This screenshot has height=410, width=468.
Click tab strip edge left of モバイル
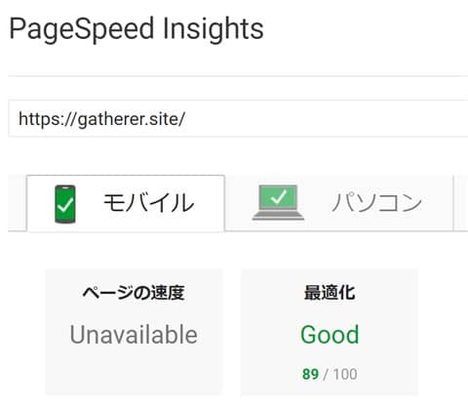pos(17,203)
